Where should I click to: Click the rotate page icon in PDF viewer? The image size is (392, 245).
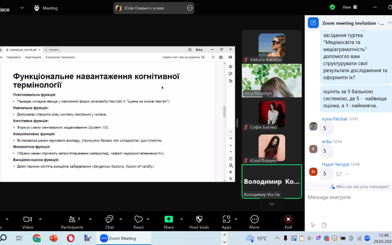(230, 159)
